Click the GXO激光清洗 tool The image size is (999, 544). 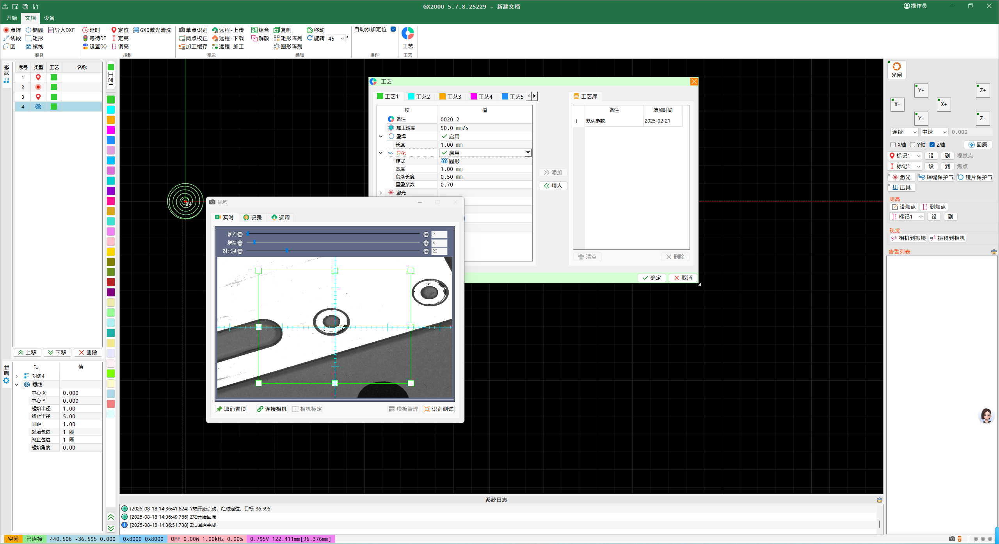pyautogui.click(x=152, y=30)
